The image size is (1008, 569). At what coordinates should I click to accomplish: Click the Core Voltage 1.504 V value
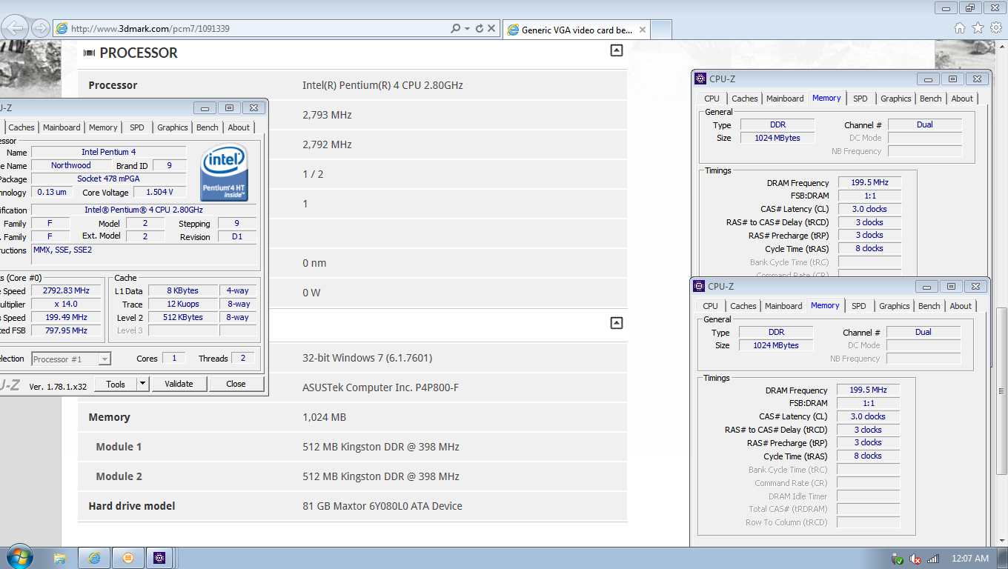[160, 192]
